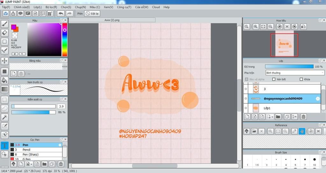Click the cloud save icon in toolbar
The image size is (326, 173).
[x=6, y=13]
